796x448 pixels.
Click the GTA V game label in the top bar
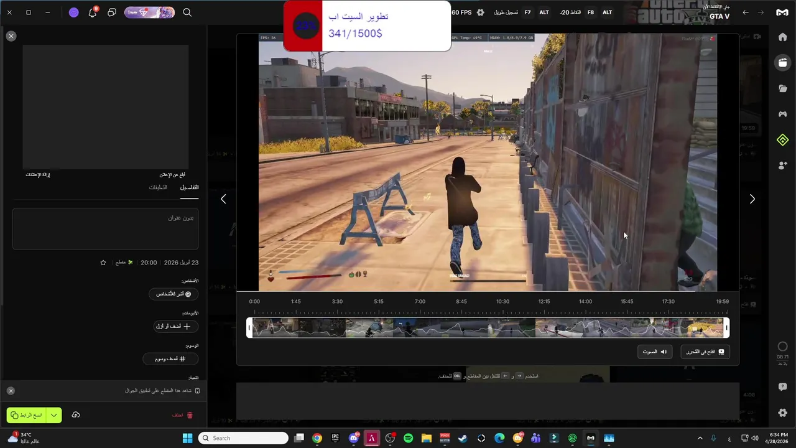tap(720, 16)
